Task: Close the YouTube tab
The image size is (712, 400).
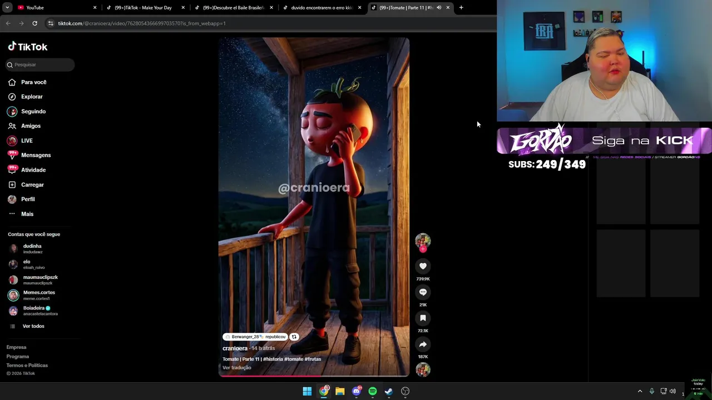Action: pyautogui.click(x=95, y=8)
